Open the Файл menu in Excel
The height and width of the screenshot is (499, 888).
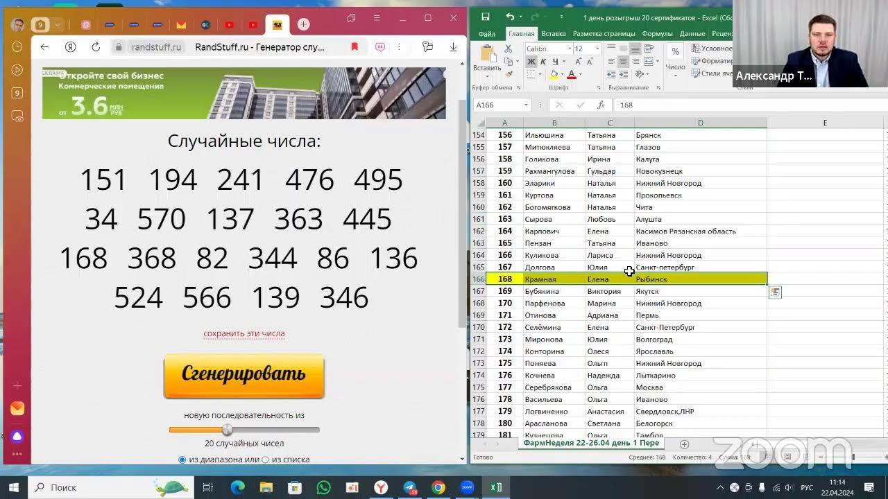(x=486, y=33)
